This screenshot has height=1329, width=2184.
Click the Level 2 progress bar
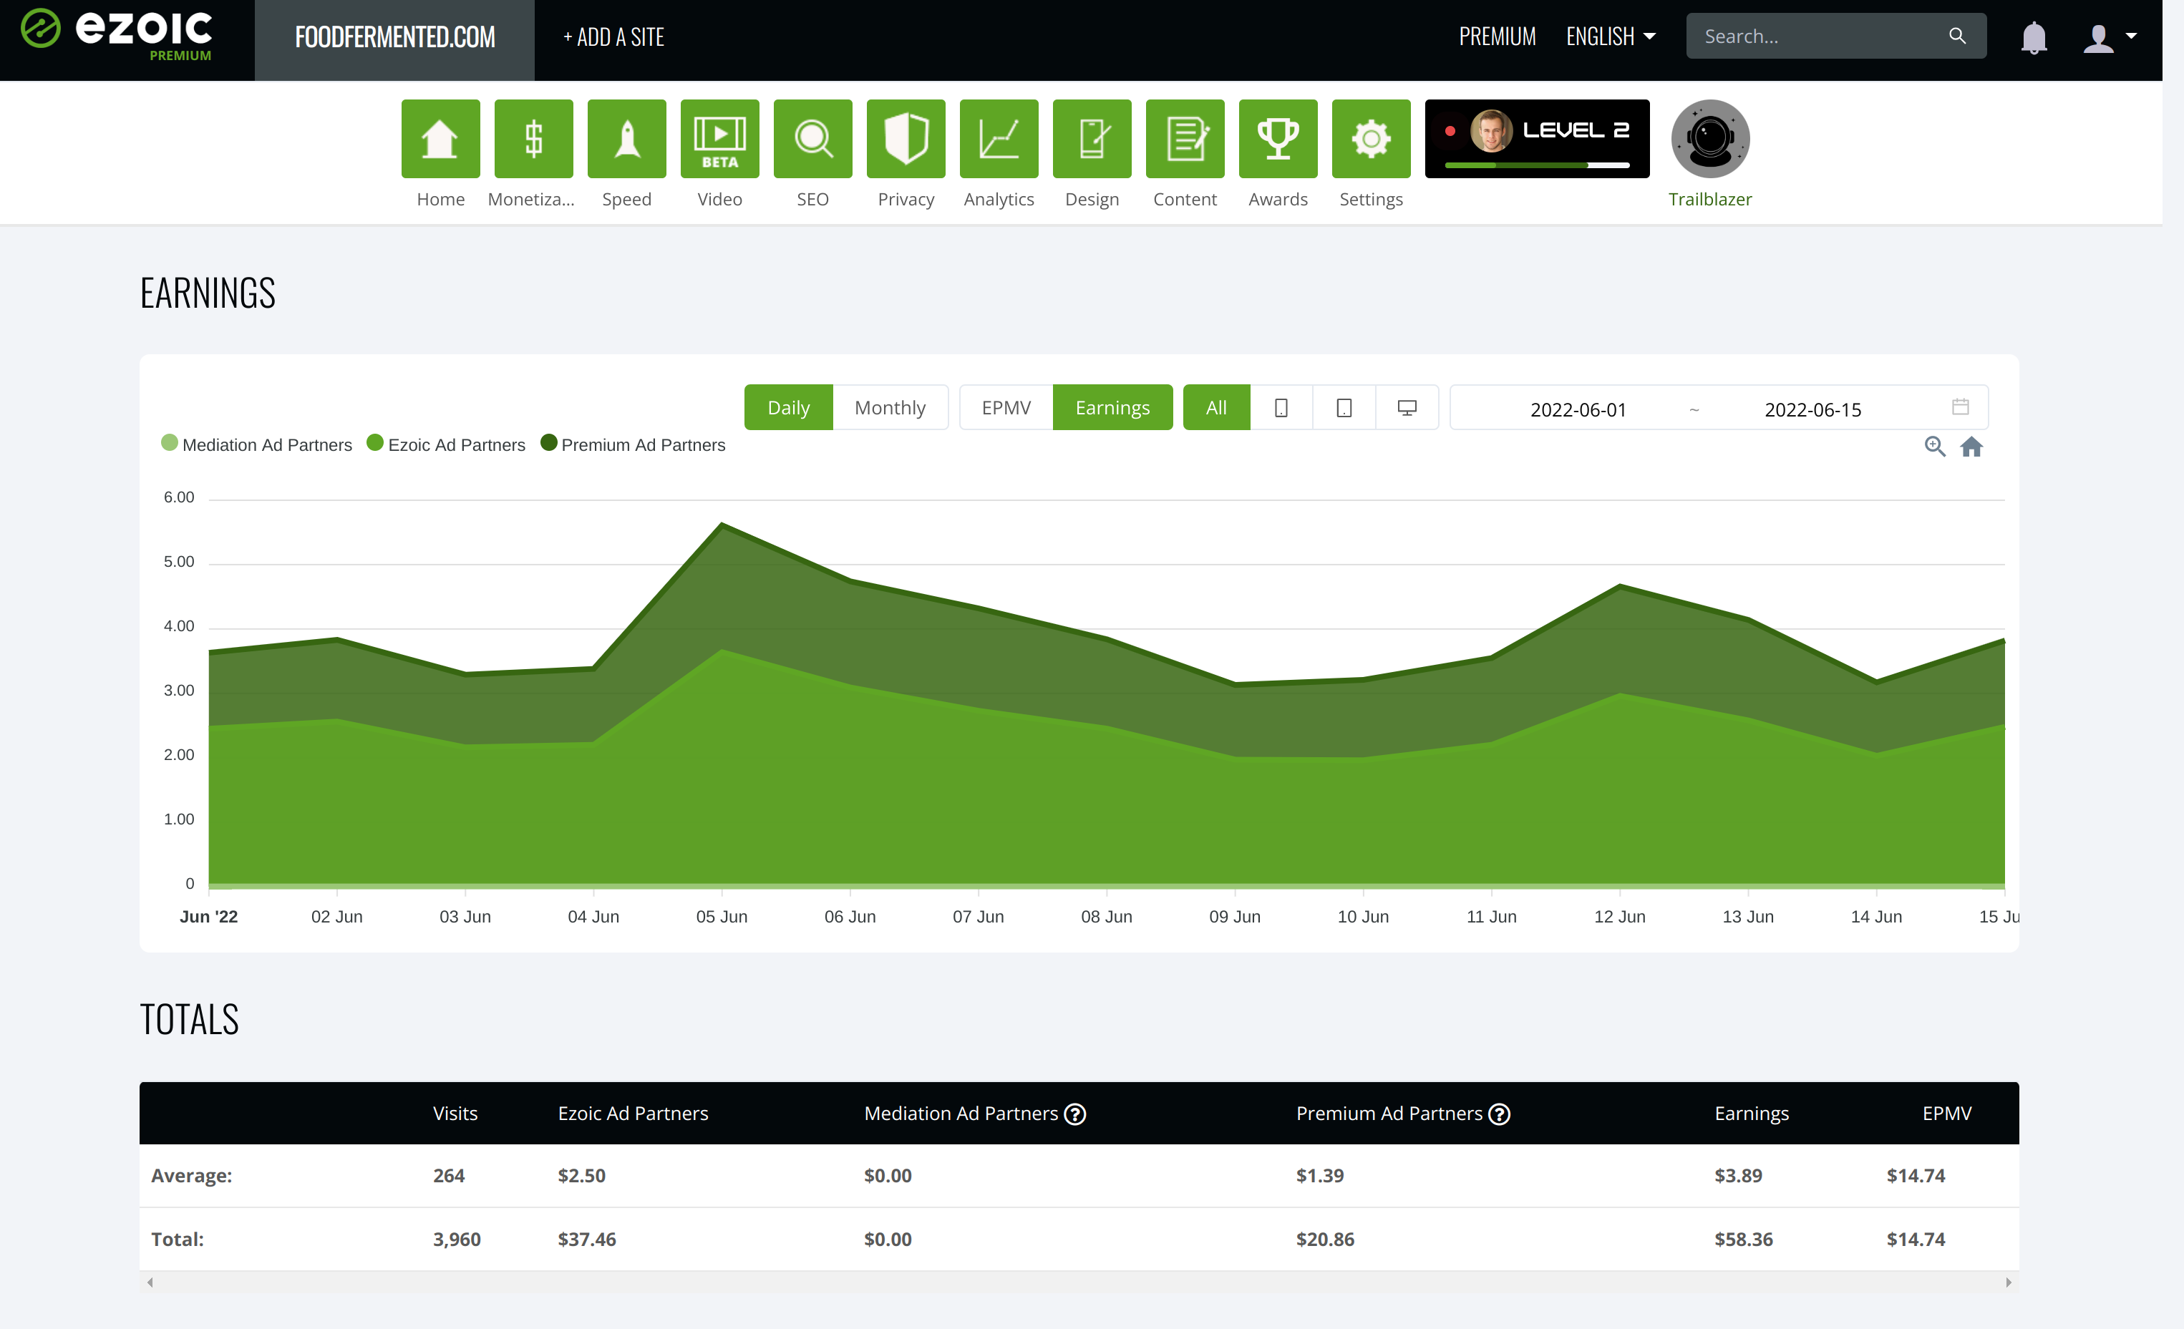coord(1537,165)
